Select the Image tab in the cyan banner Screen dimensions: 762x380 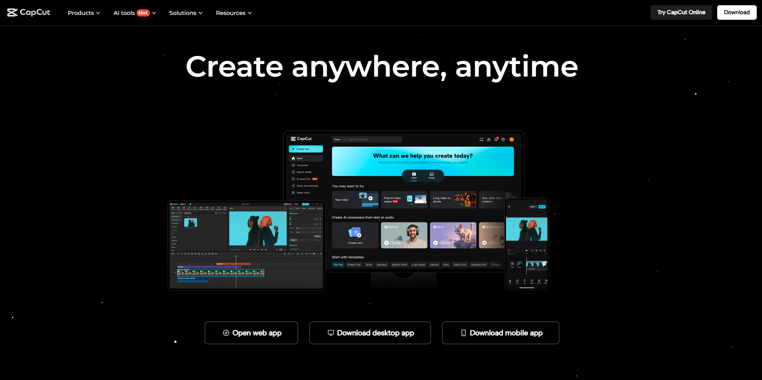click(432, 175)
